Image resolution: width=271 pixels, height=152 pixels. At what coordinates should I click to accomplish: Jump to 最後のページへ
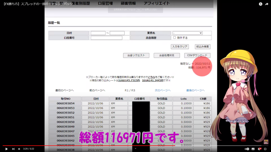click(195, 90)
